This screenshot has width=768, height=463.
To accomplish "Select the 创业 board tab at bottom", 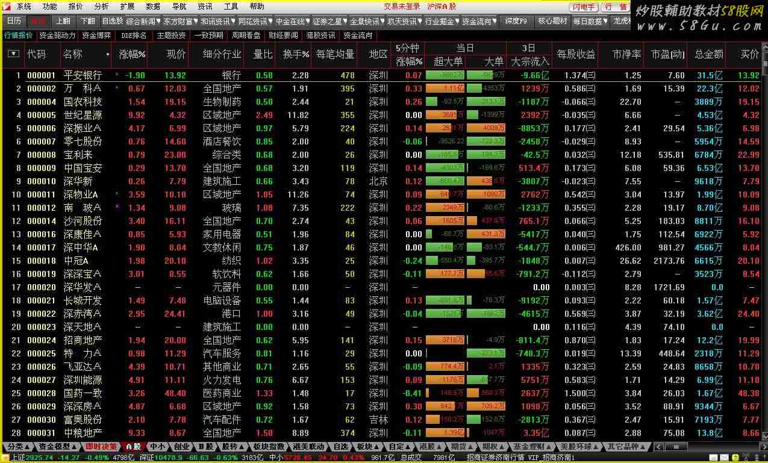I will 181,447.
